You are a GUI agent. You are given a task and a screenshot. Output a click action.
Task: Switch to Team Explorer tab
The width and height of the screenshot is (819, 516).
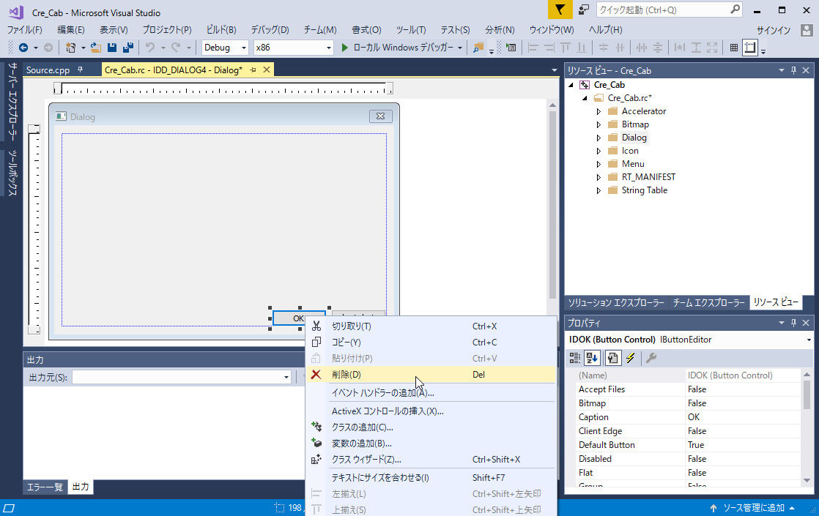point(709,302)
